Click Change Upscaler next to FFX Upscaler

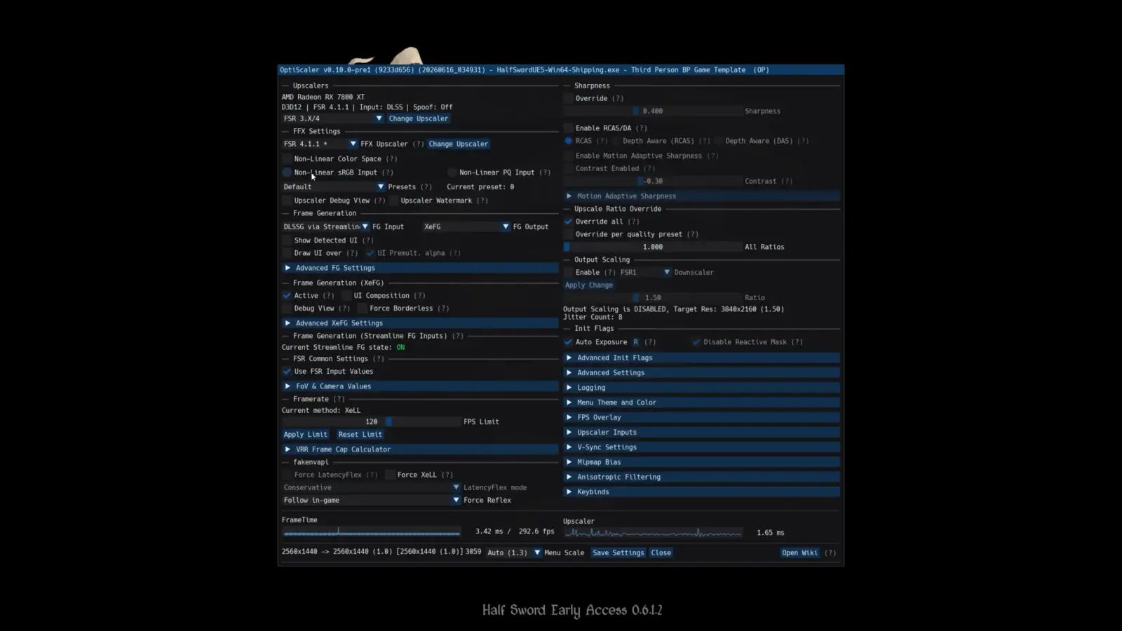point(458,144)
